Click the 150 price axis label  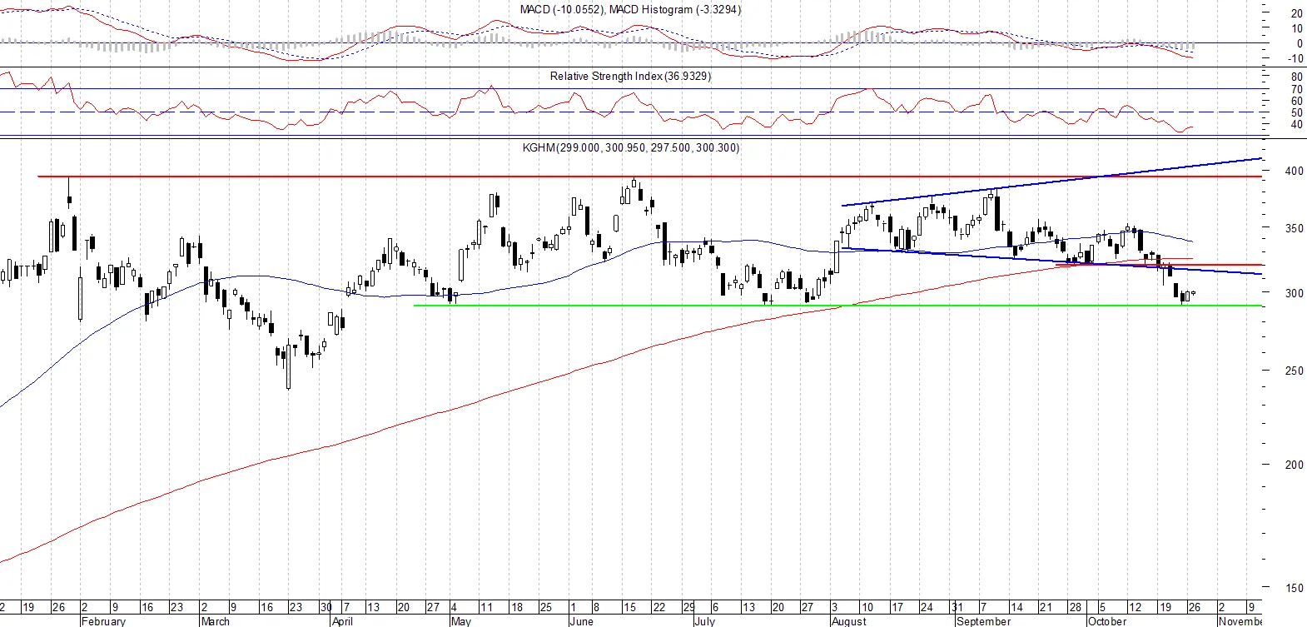[x=1294, y=588]
